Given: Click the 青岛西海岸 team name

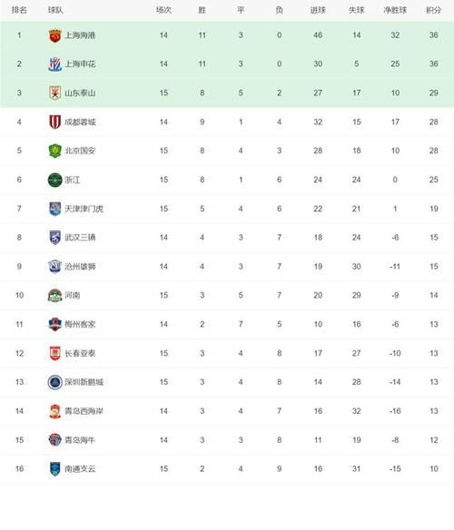Looking at the screenshot, I should point(84,411).
